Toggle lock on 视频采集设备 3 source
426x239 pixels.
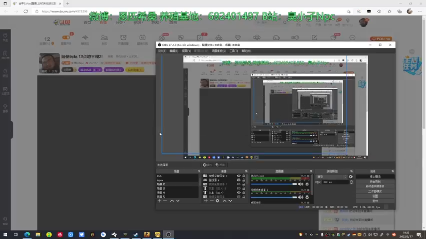pyautogui.click(x=244, y=176)
